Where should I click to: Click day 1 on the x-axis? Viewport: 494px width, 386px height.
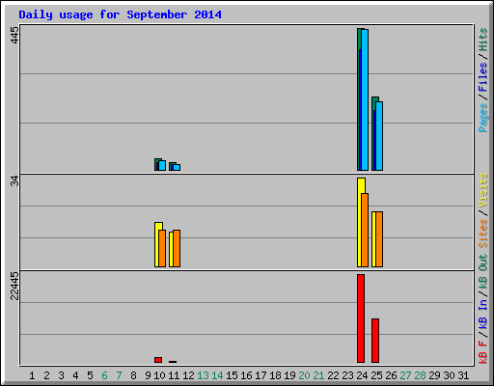click(x=32, y=375)
